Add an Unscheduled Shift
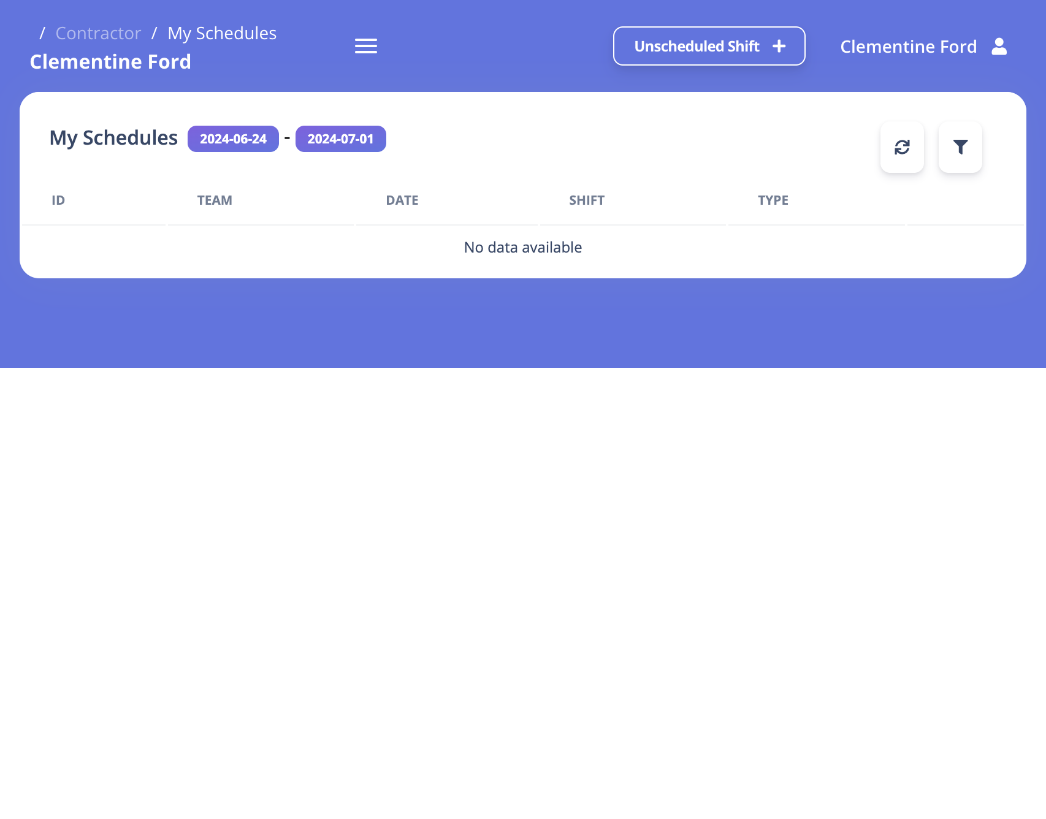The height and width of the screenshot is (819, 1046). click(709, 46)
